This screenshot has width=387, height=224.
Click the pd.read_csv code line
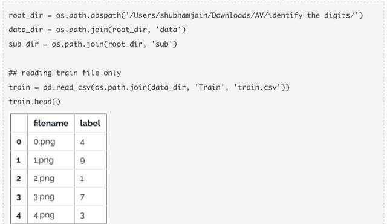pos(149,87)
